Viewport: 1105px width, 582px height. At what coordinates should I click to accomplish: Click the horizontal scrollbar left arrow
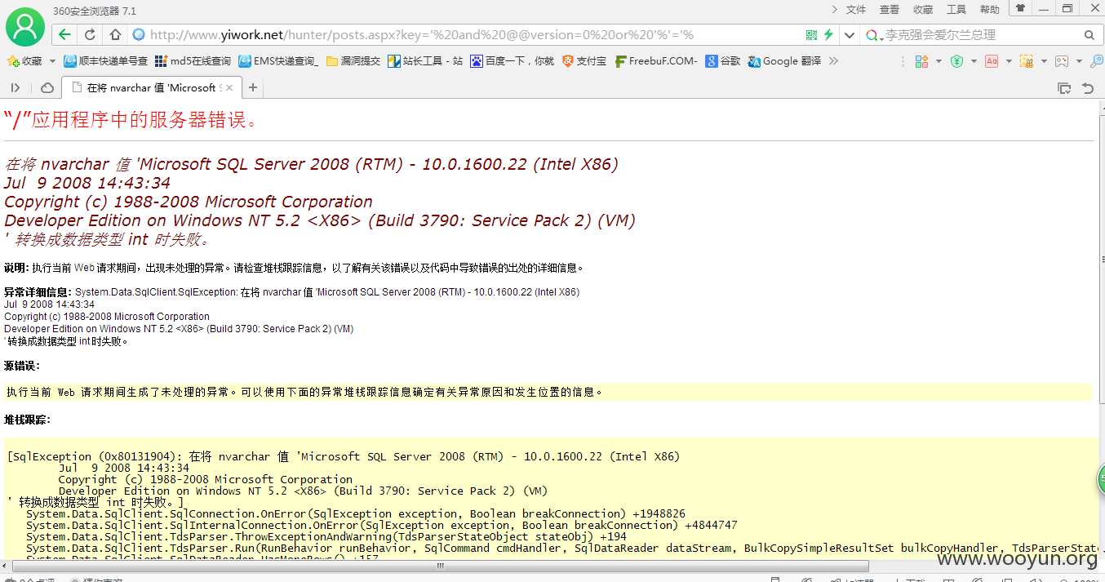(x=7, y=566)
